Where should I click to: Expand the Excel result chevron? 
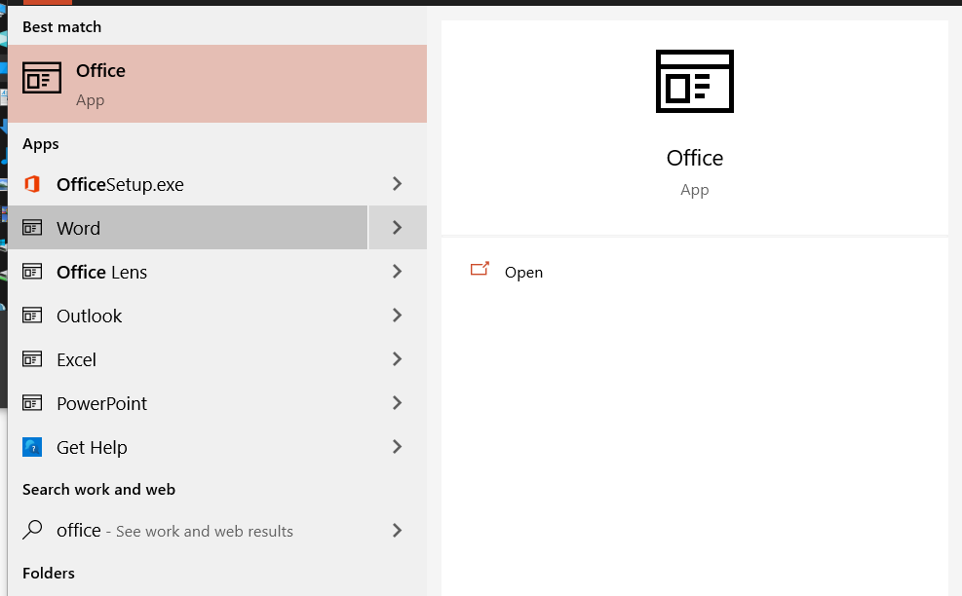click(x=398, y=359)
